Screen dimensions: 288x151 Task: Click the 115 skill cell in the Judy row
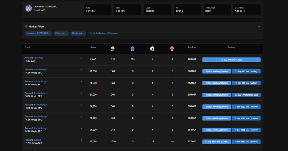click(133, 60)
